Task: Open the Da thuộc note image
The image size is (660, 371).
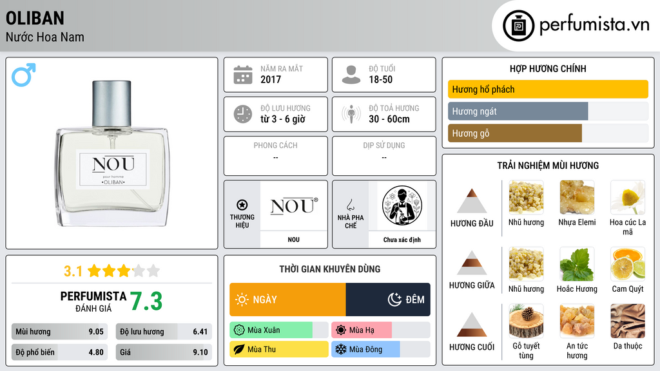Action: 628,321
